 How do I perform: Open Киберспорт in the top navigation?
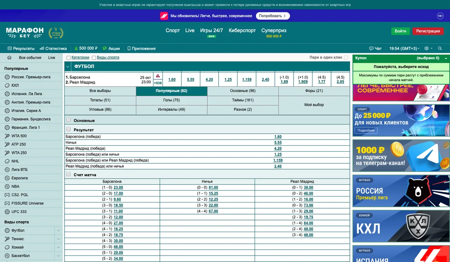tap(242, 30)
